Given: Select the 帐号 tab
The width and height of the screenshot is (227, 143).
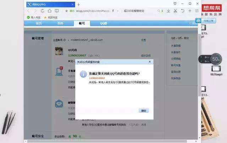Looking at the screenshot, I should click(x=82, y=23).
